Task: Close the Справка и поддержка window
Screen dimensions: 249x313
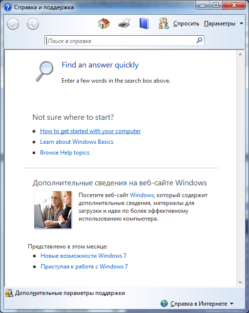Action: [234, 5]
